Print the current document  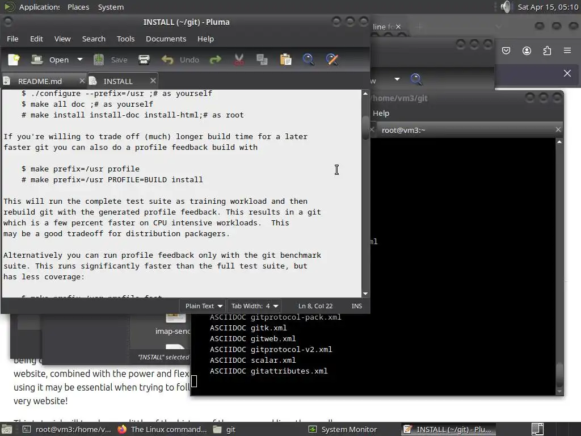click(x=144, y=60)
